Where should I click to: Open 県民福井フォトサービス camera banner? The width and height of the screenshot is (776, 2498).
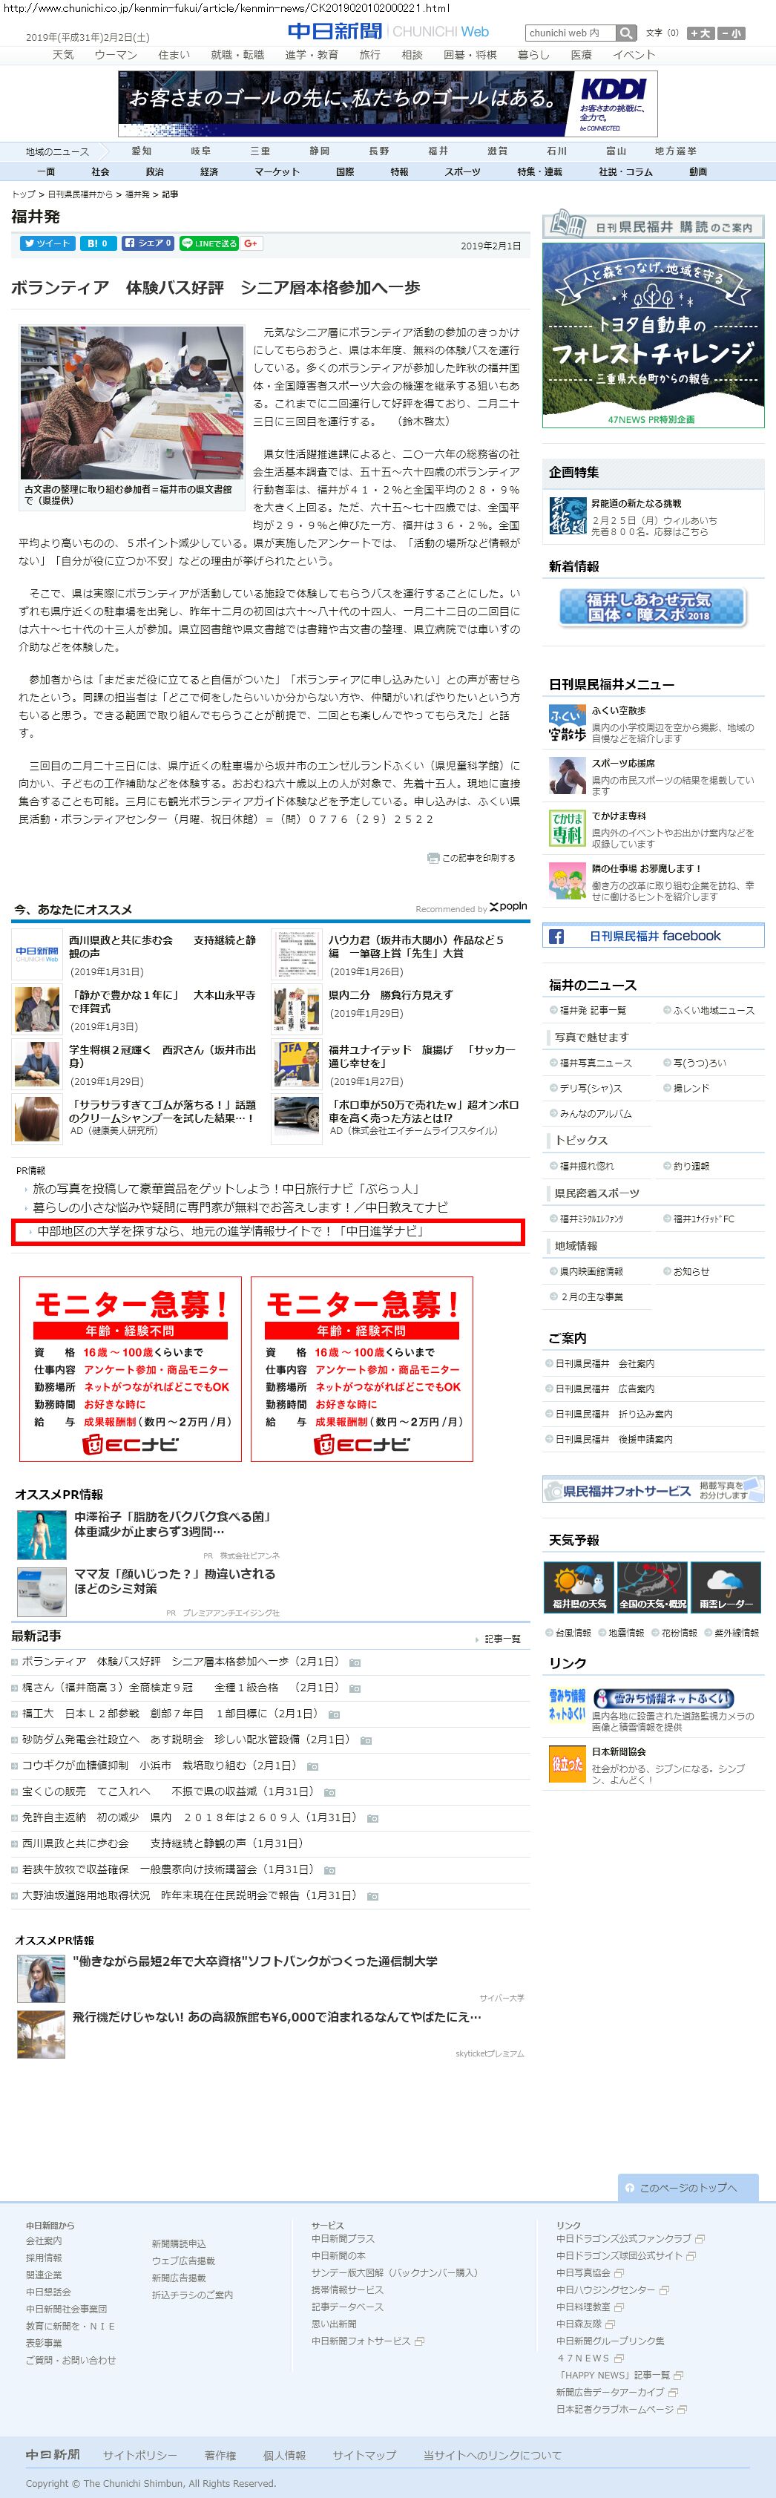[653, 1489]
